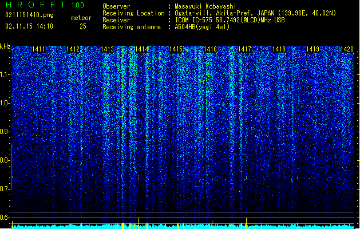
Task: Click the 1411 time marker
Action: (38, 49)
